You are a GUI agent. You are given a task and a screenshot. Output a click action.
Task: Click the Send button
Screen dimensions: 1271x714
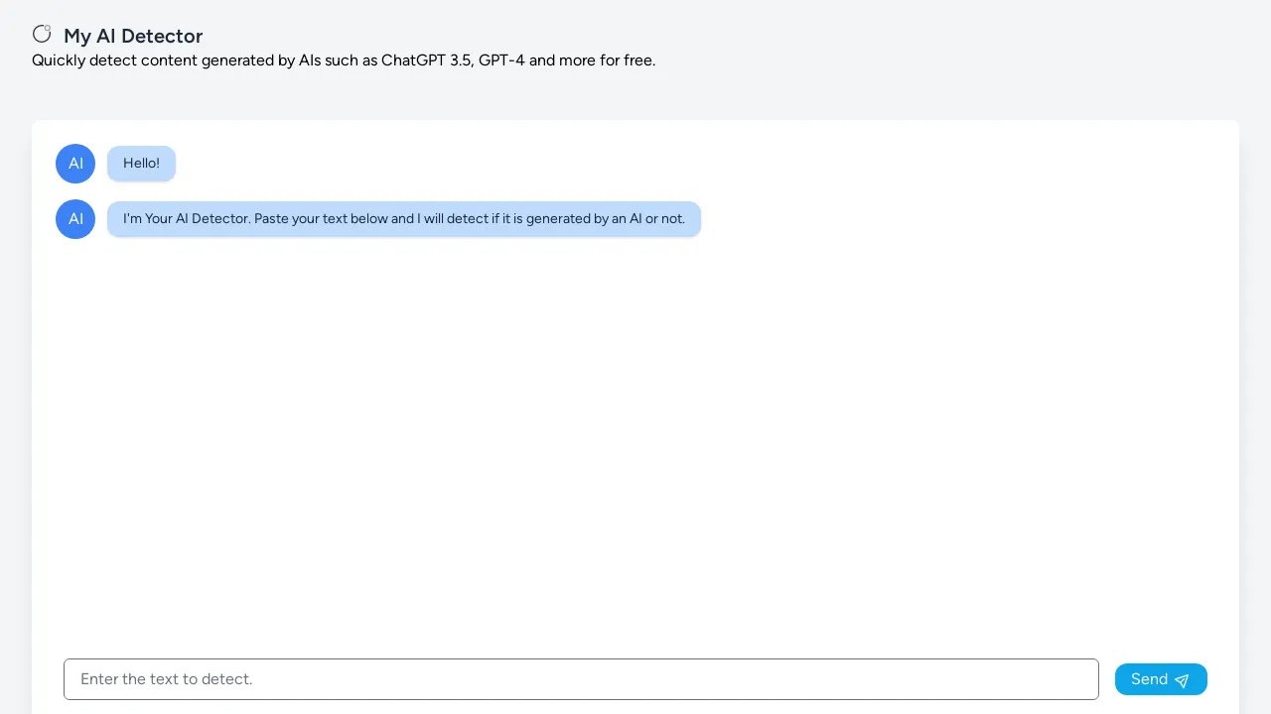click(x=1161, y=679)
